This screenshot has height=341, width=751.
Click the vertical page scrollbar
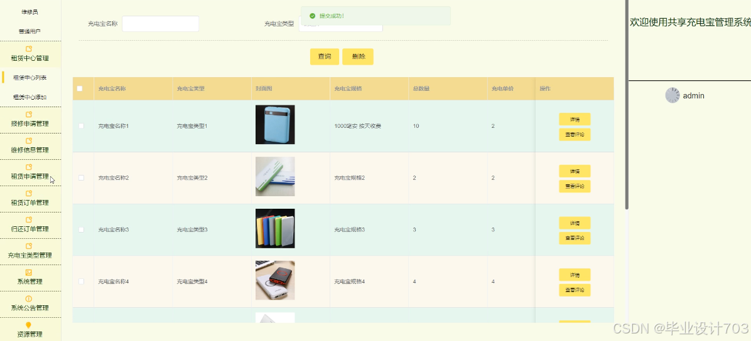click(627, 104)
